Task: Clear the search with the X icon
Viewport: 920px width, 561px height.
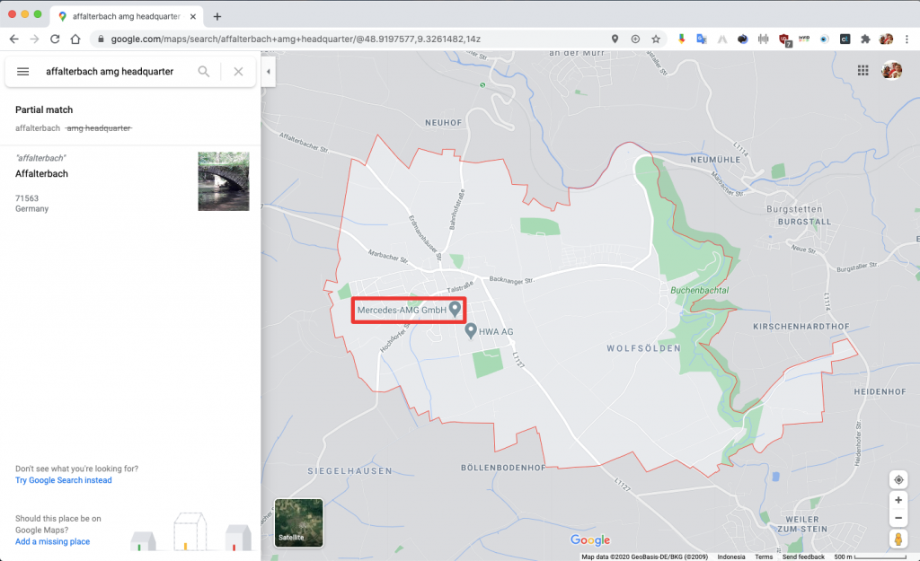Action: pyautogui.click(x=238, y=72)
